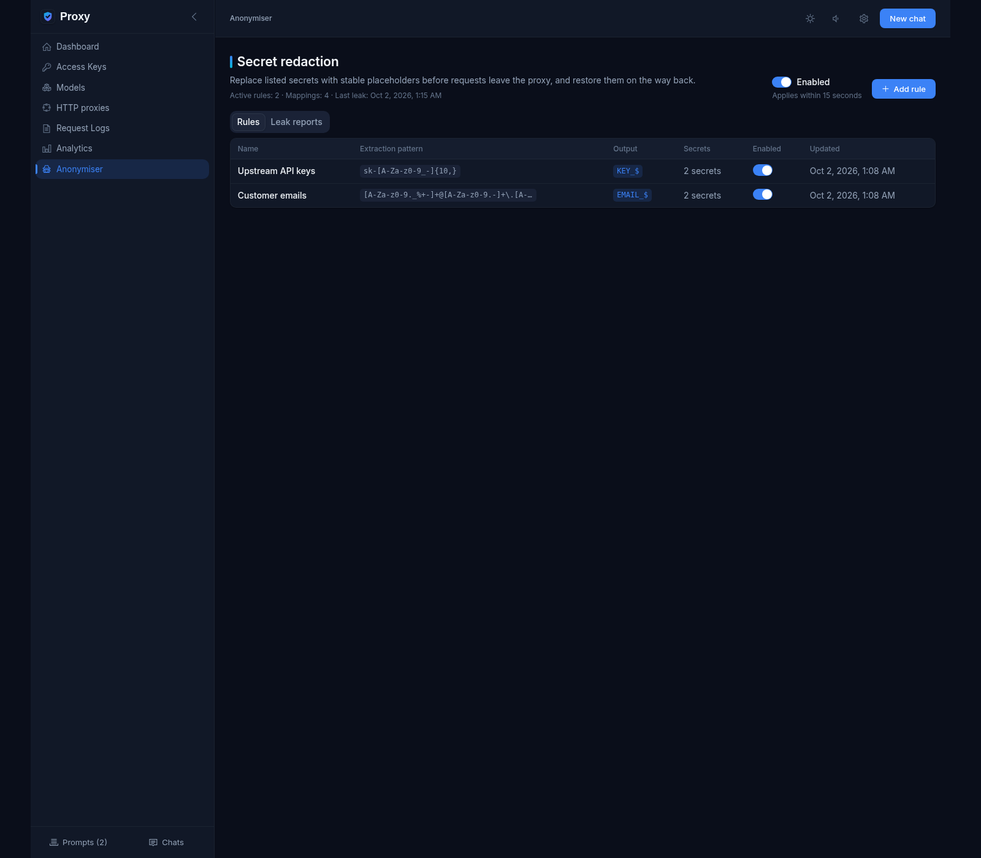Click the sk- extraction pattern code
This screenshot has width=981, height=858.
[410, 171]
